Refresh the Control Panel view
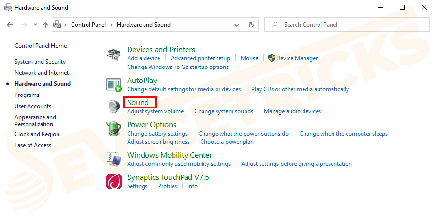This screenshot has height=217, width=435. (x=251, y=25)
